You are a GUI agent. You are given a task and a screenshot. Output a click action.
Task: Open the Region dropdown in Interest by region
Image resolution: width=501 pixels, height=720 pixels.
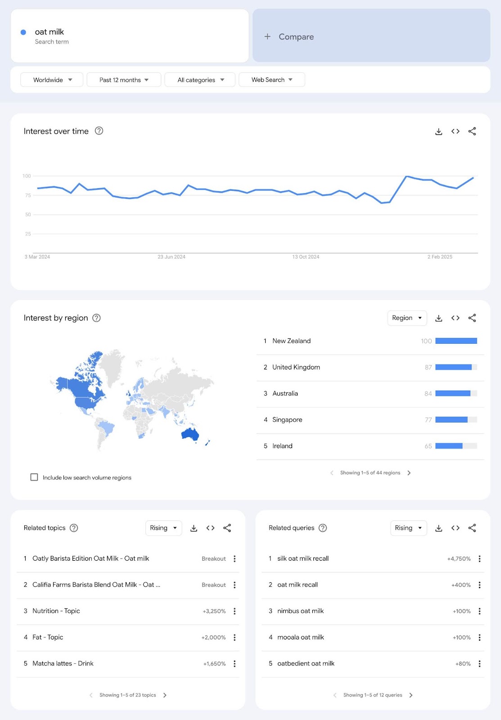(406, 318)
